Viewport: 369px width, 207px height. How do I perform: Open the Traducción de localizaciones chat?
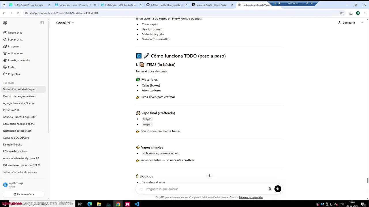point(24,172)
